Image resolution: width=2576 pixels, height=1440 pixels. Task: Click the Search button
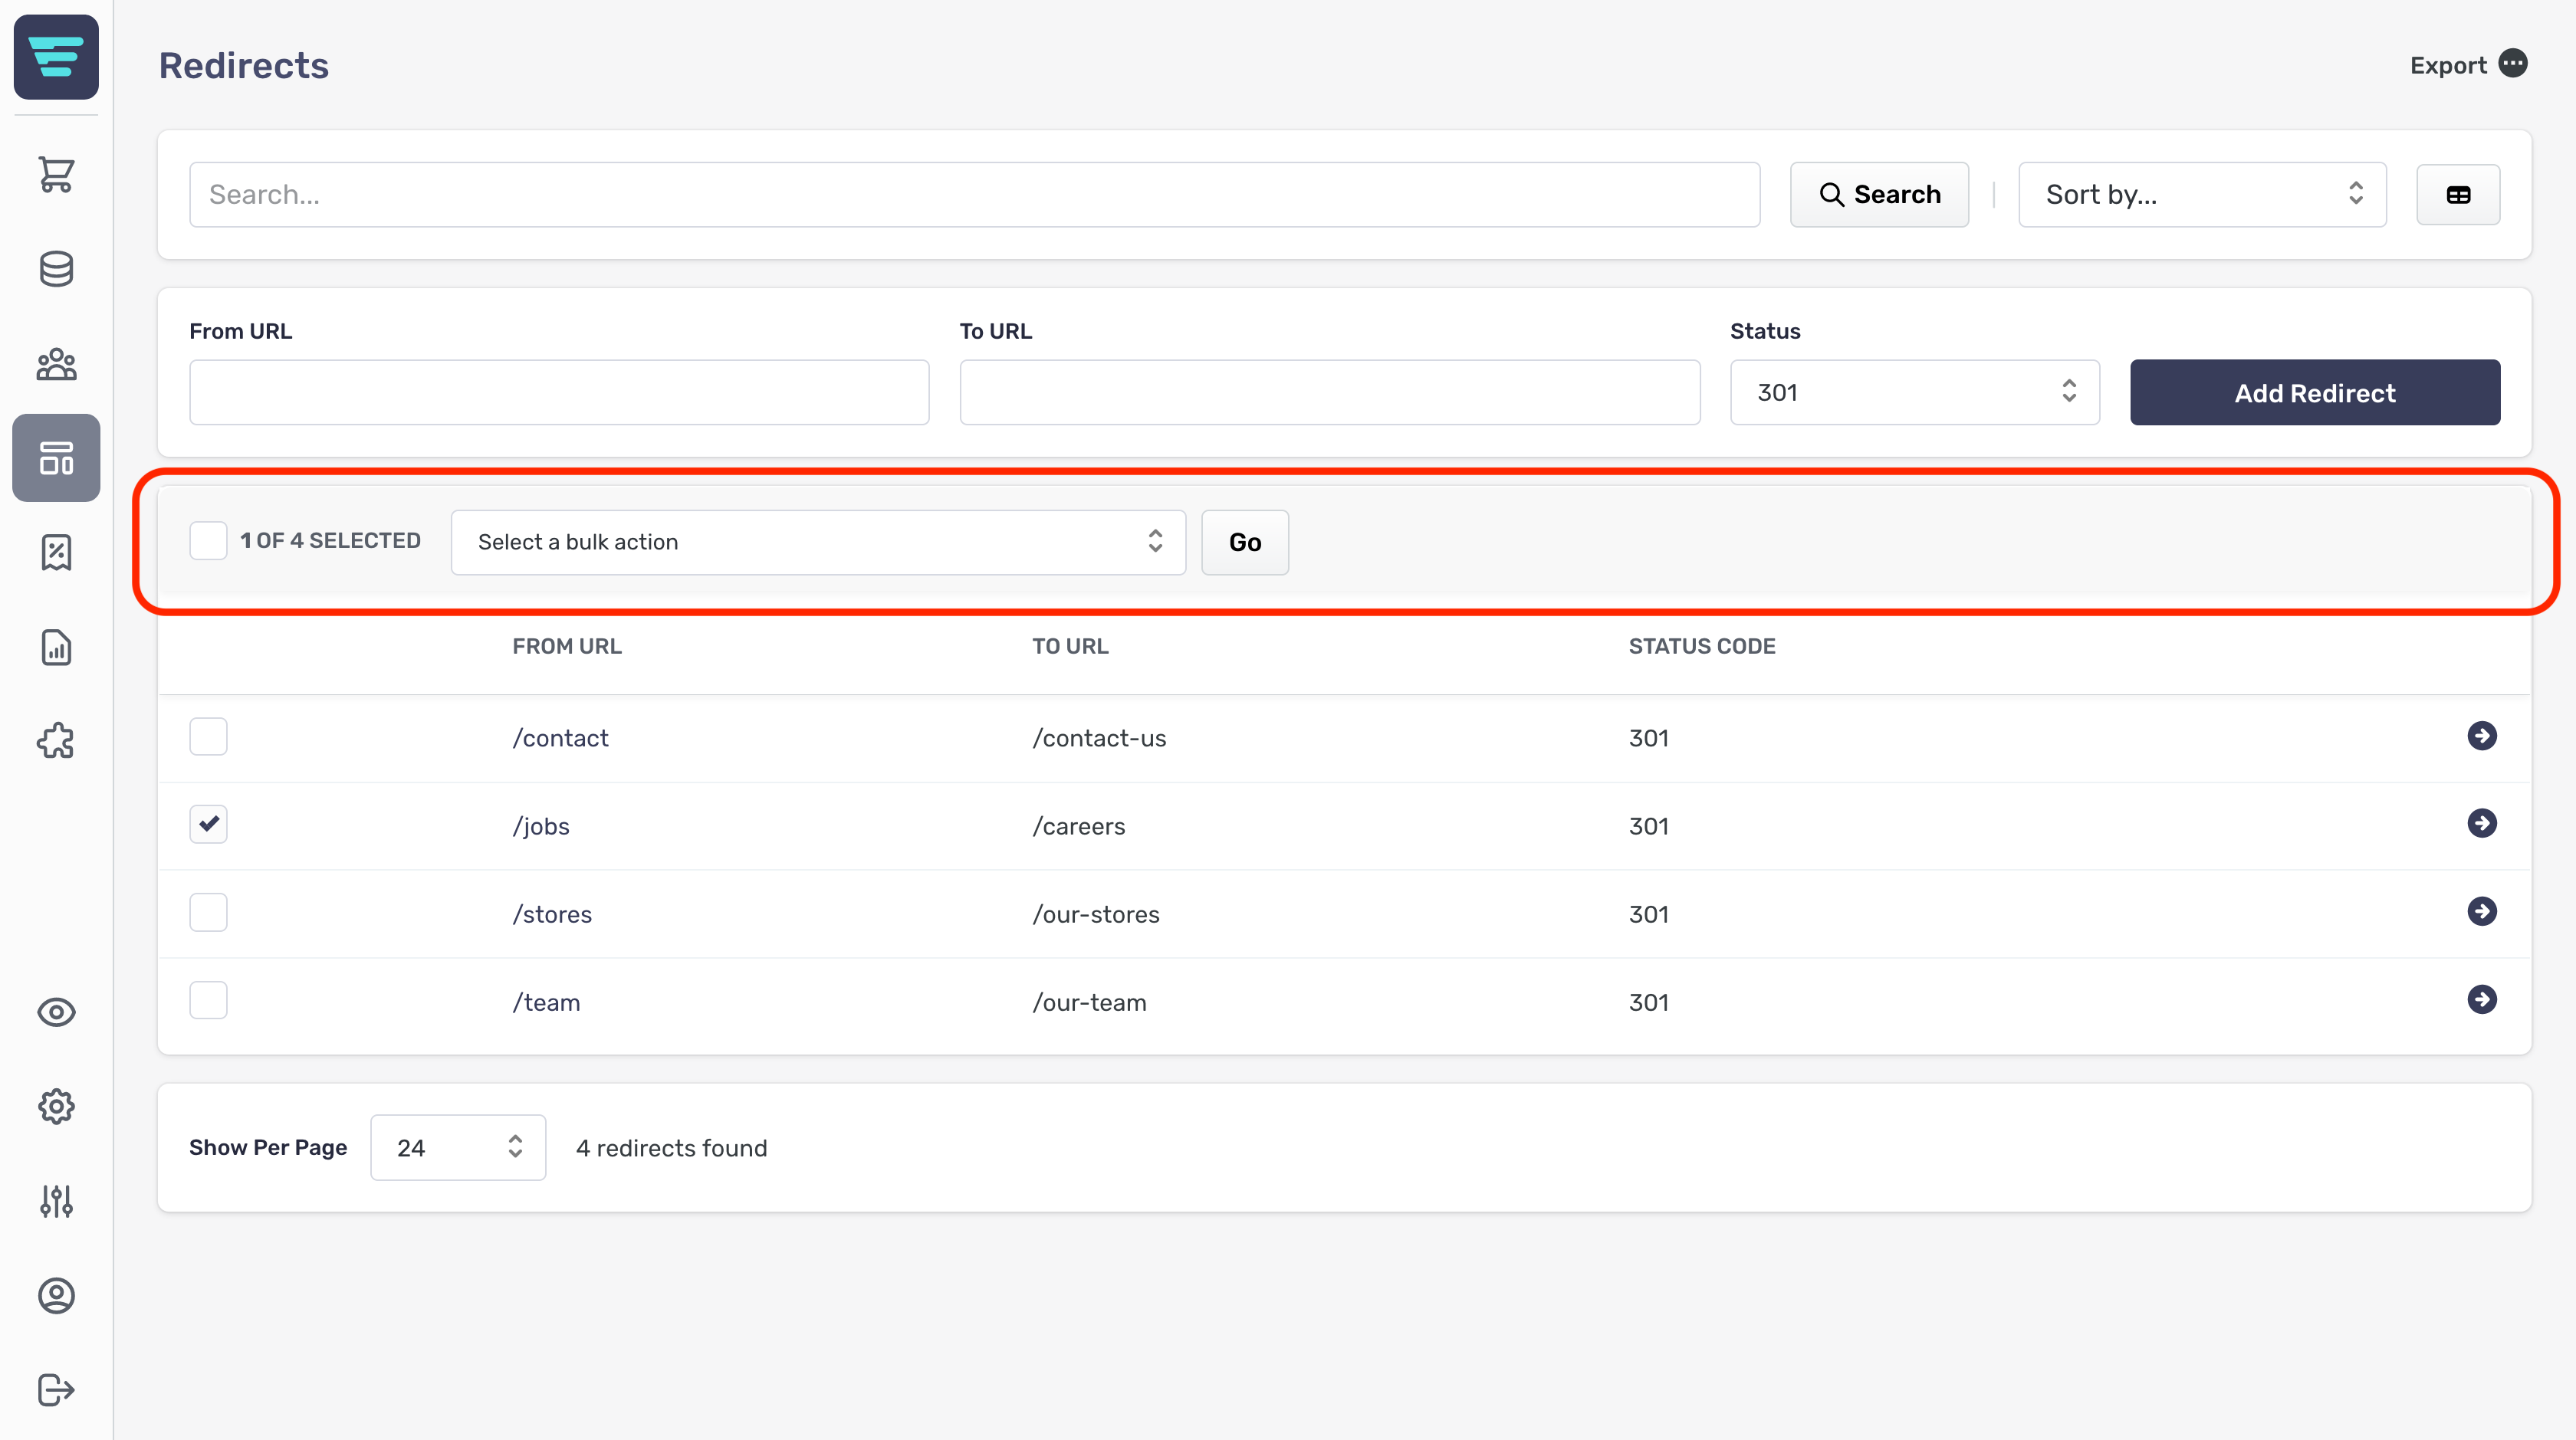click(1879, 195)
